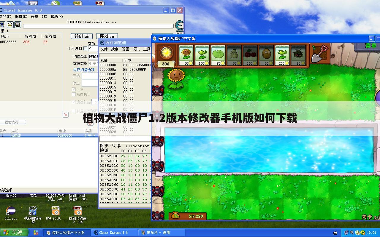Click the sun counter showing 306

166,64
